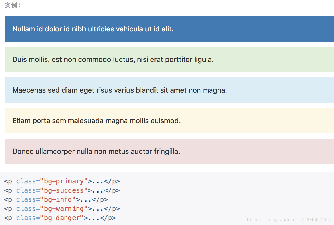Click the "Donec ullamcorper" sentence text

pos(96,151)
